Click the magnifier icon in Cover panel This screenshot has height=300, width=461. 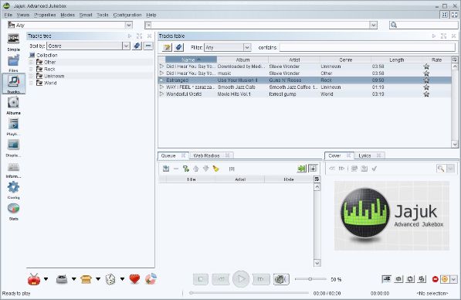coord(441,169)
